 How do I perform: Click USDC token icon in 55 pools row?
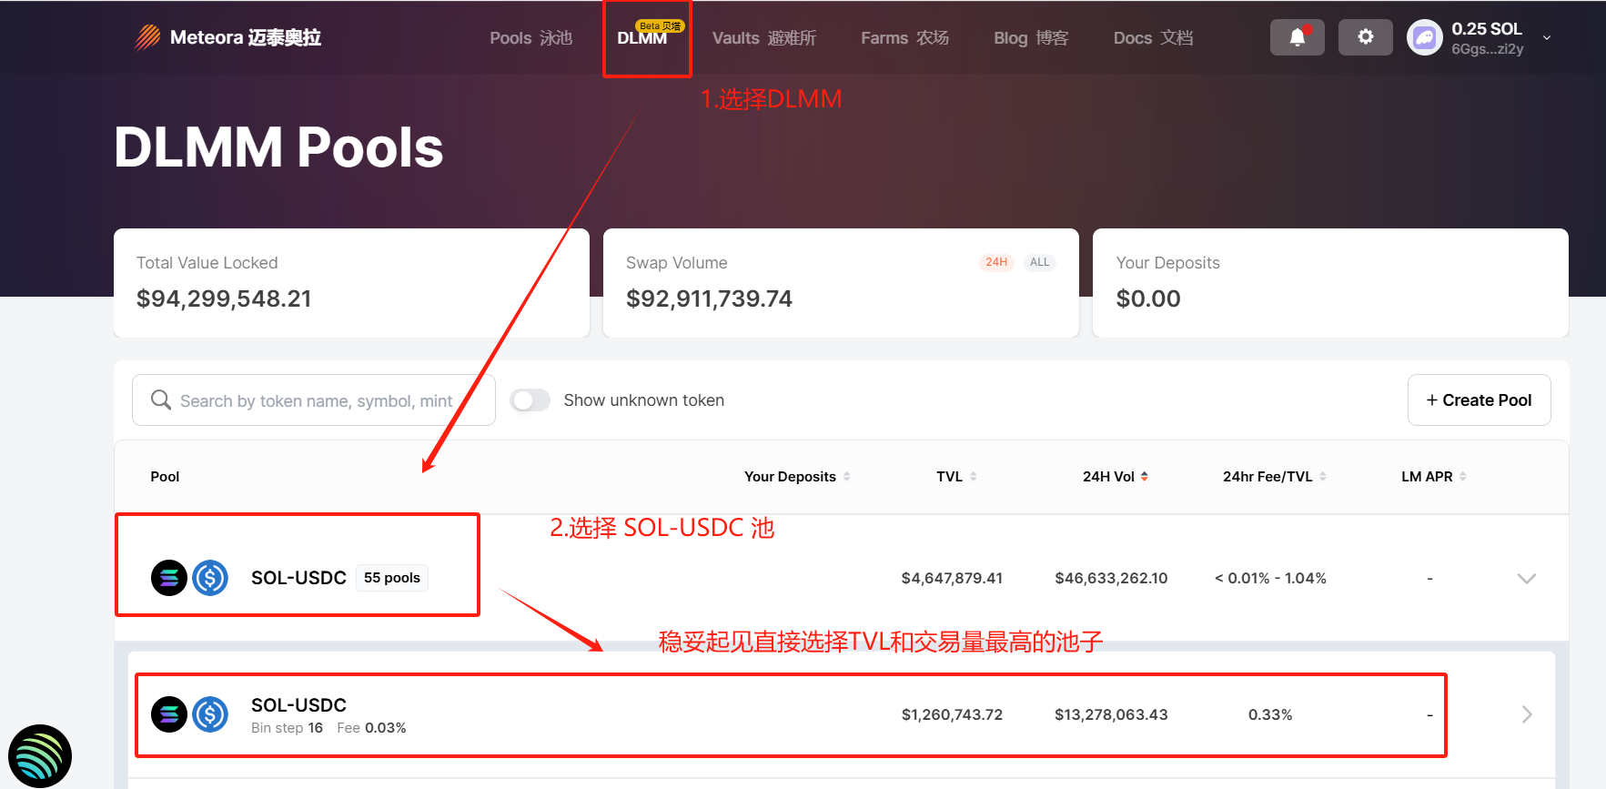click(210, 578)
